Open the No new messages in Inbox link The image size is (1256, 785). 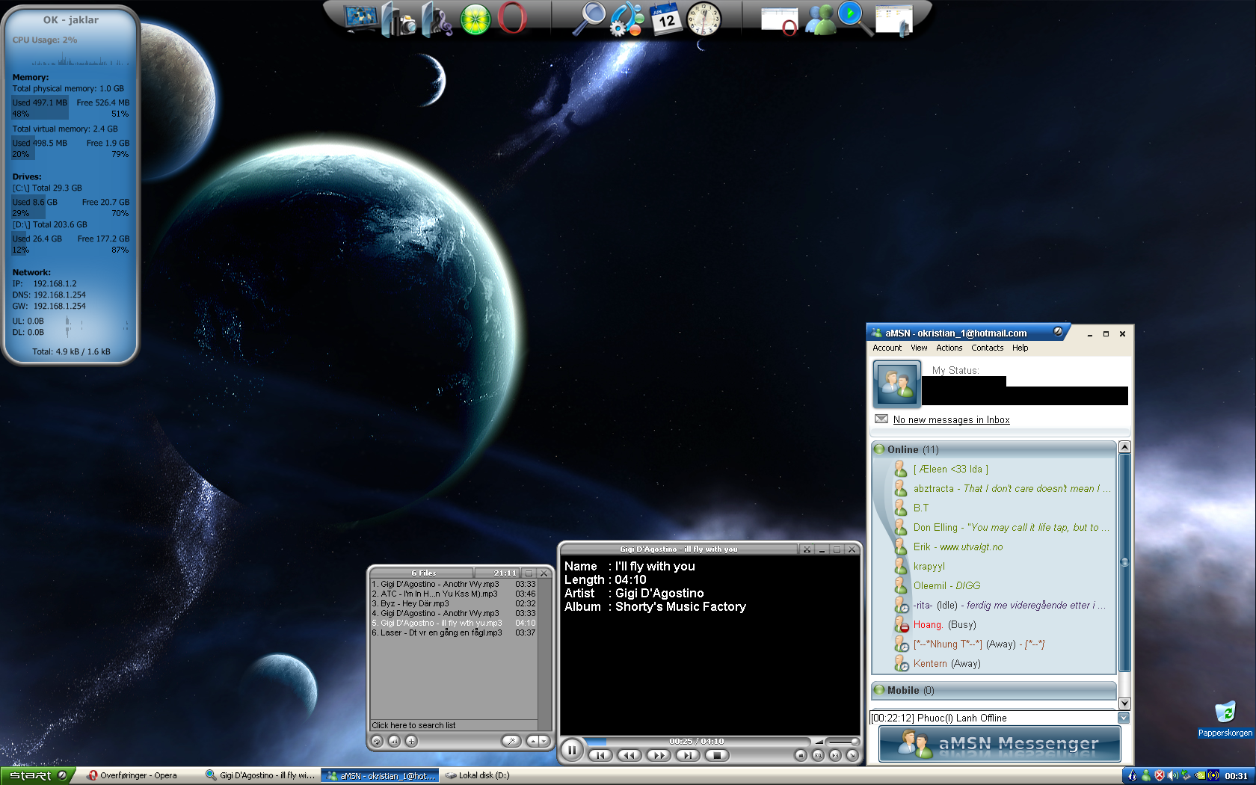coord(951,420)
